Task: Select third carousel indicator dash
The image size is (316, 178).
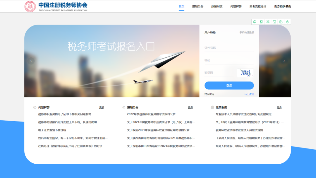Action: pos(165,94)
